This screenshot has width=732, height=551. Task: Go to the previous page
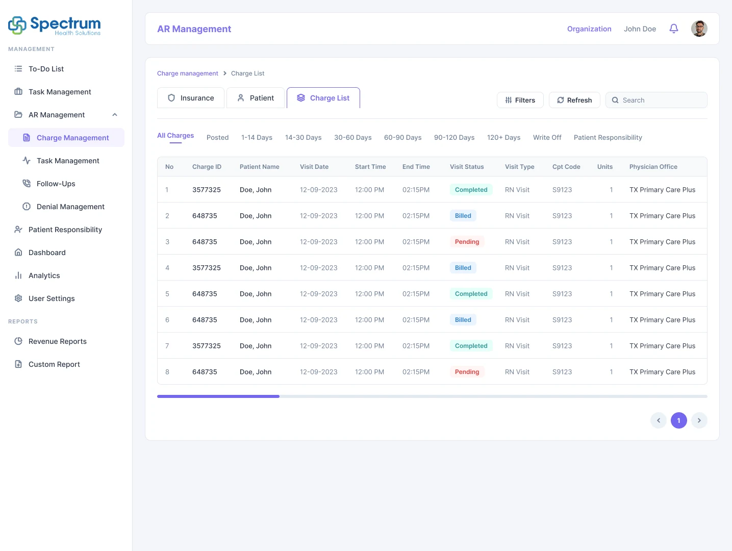(659, 420)
